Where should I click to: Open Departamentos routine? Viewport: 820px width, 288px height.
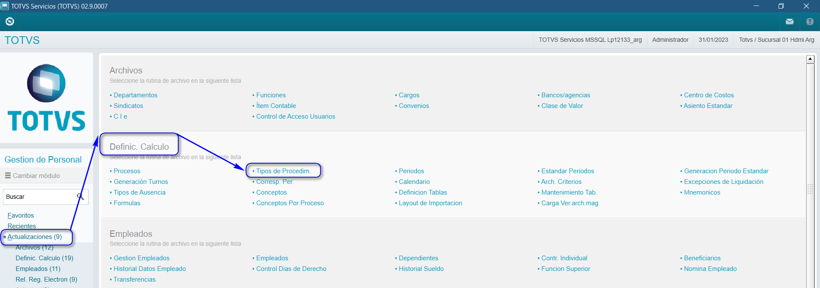pyautogui.click(x=135, y=95)
